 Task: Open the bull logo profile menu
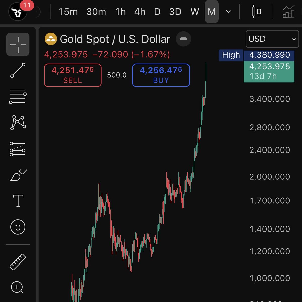pyautogui.click(x=18, y=12)
